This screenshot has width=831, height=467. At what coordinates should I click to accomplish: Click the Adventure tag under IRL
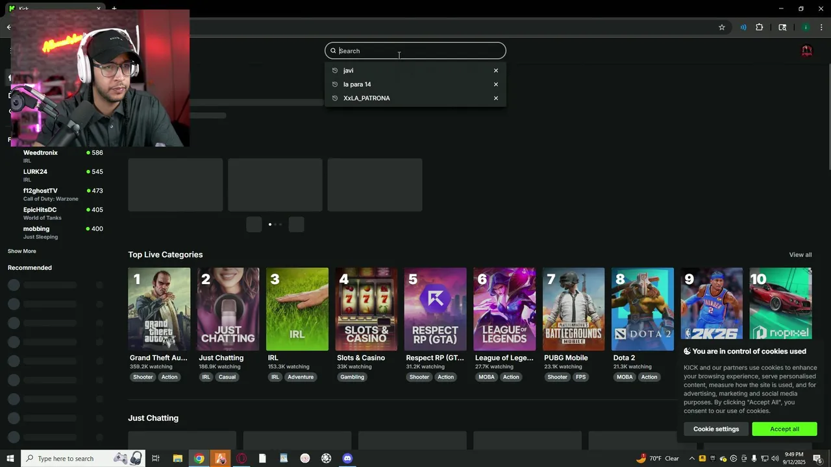click(301, 377)
